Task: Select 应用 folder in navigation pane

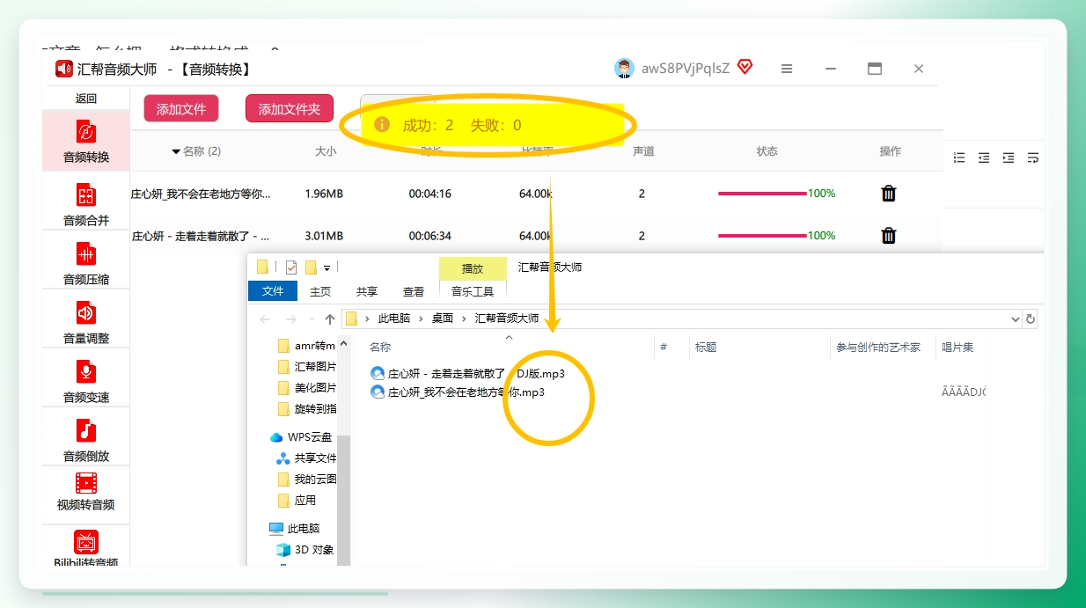Action: pyautogui.click(x=297, y=501)
